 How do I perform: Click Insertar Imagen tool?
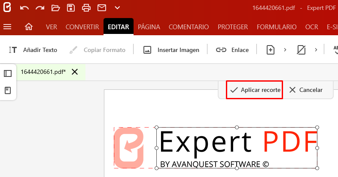click(171, 50)
